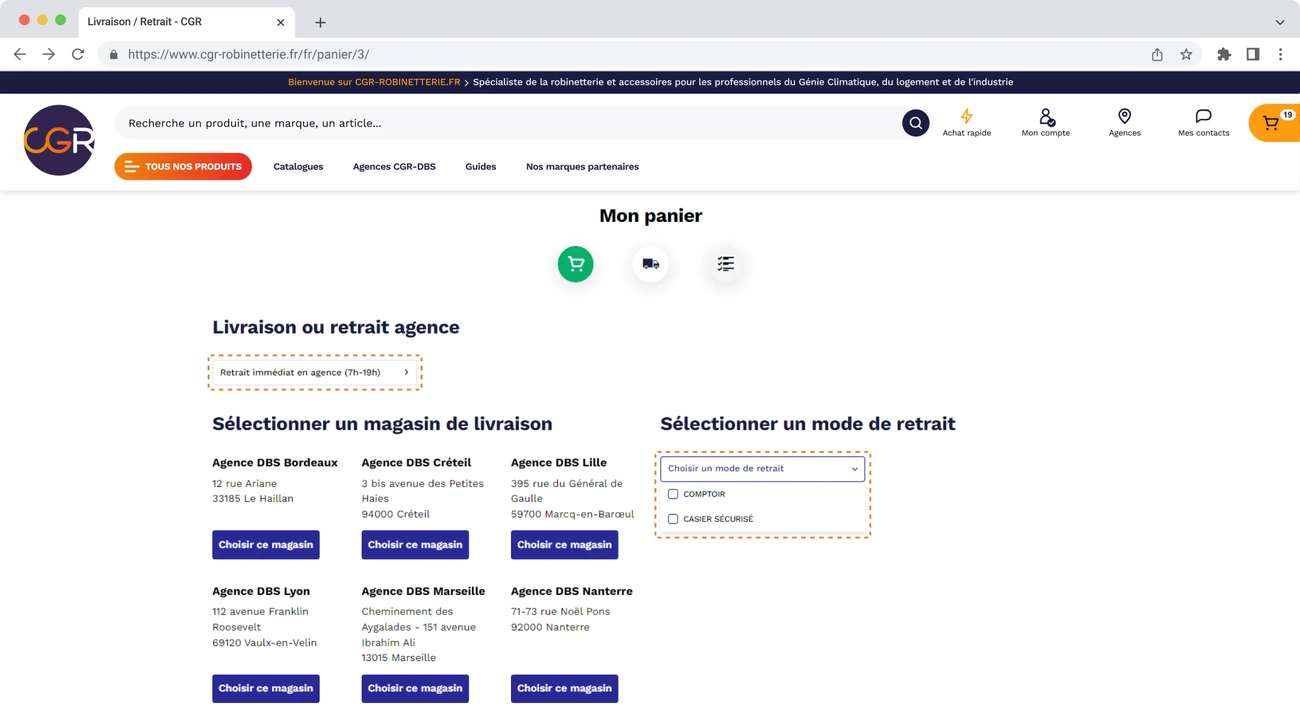Close the Livraison / Retrait tab
This screenshot has height=721, width=1300.
pos(280,22)
